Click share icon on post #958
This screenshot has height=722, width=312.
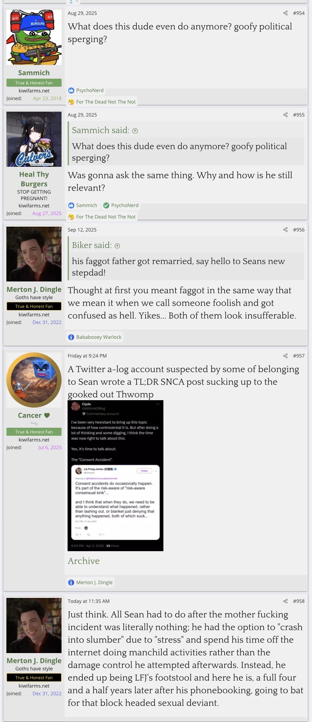pyautogui.click(x=285, y=601)
